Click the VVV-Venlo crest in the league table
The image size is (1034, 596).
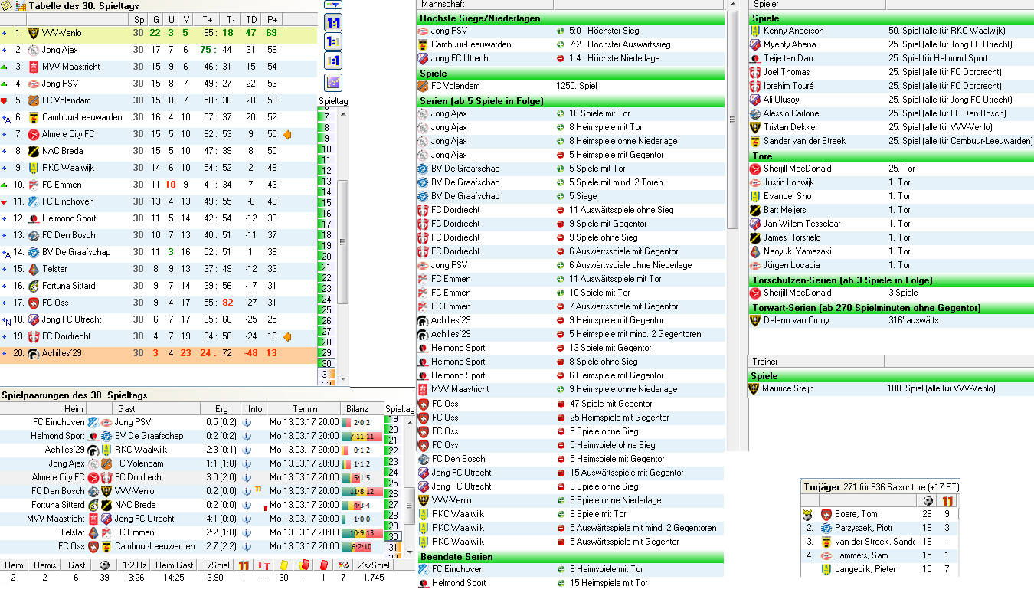tap(33, 33)
